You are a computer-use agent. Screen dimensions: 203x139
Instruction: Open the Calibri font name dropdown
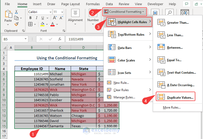50,12
